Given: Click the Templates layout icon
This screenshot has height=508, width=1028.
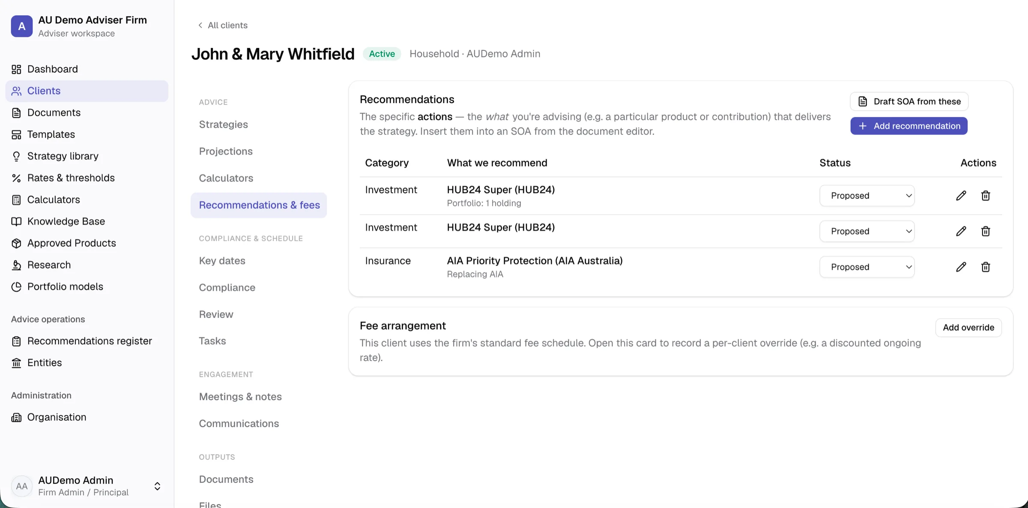Looking at the screenshot, I should point(16,135).
